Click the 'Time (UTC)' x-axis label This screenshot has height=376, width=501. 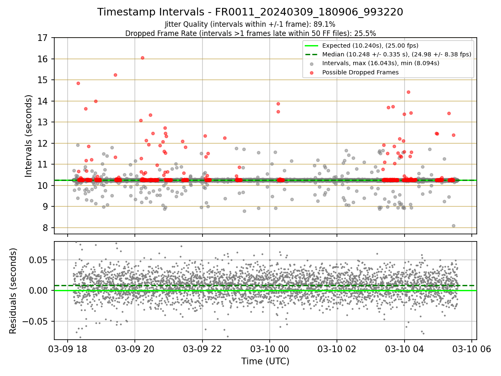click(265, 361)
